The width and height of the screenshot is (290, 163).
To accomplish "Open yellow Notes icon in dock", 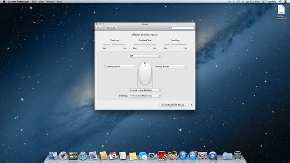I will (x=133, y=156).
